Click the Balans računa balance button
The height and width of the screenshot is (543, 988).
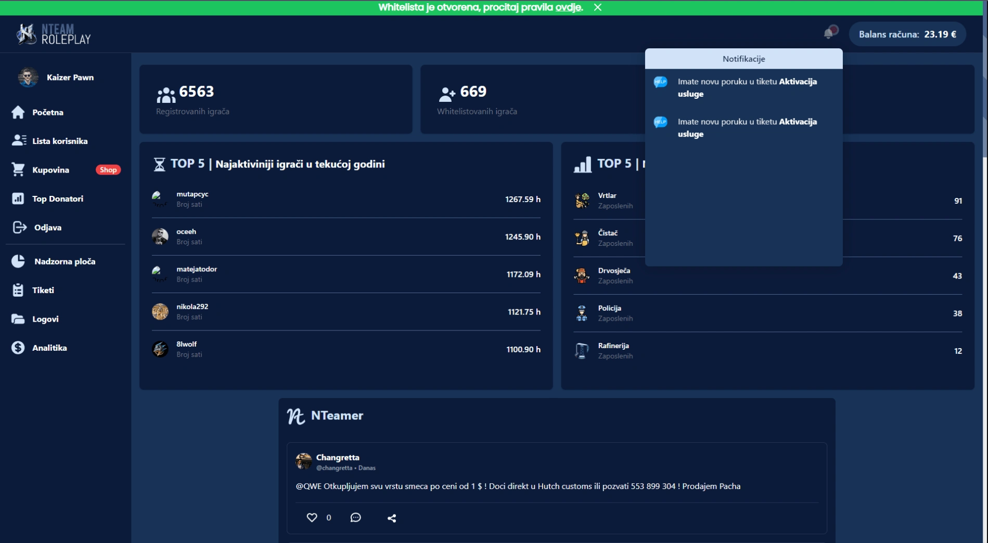(x=907, y=34)
